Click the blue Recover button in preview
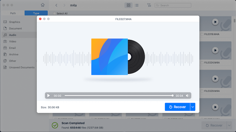The width and height of the screenshot is (236, 132). 178,107
